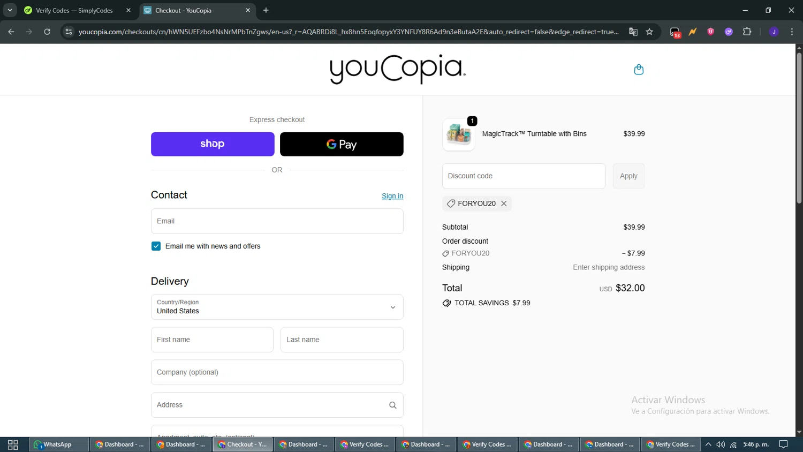Click the MagicTrack Turntable product thumbnail
Viewport: 803px width, 452px height.
pyautogui.click(x=459, y=134)
